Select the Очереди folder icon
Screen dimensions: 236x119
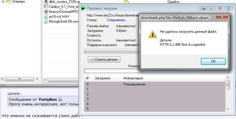click(x=9, y=2)
